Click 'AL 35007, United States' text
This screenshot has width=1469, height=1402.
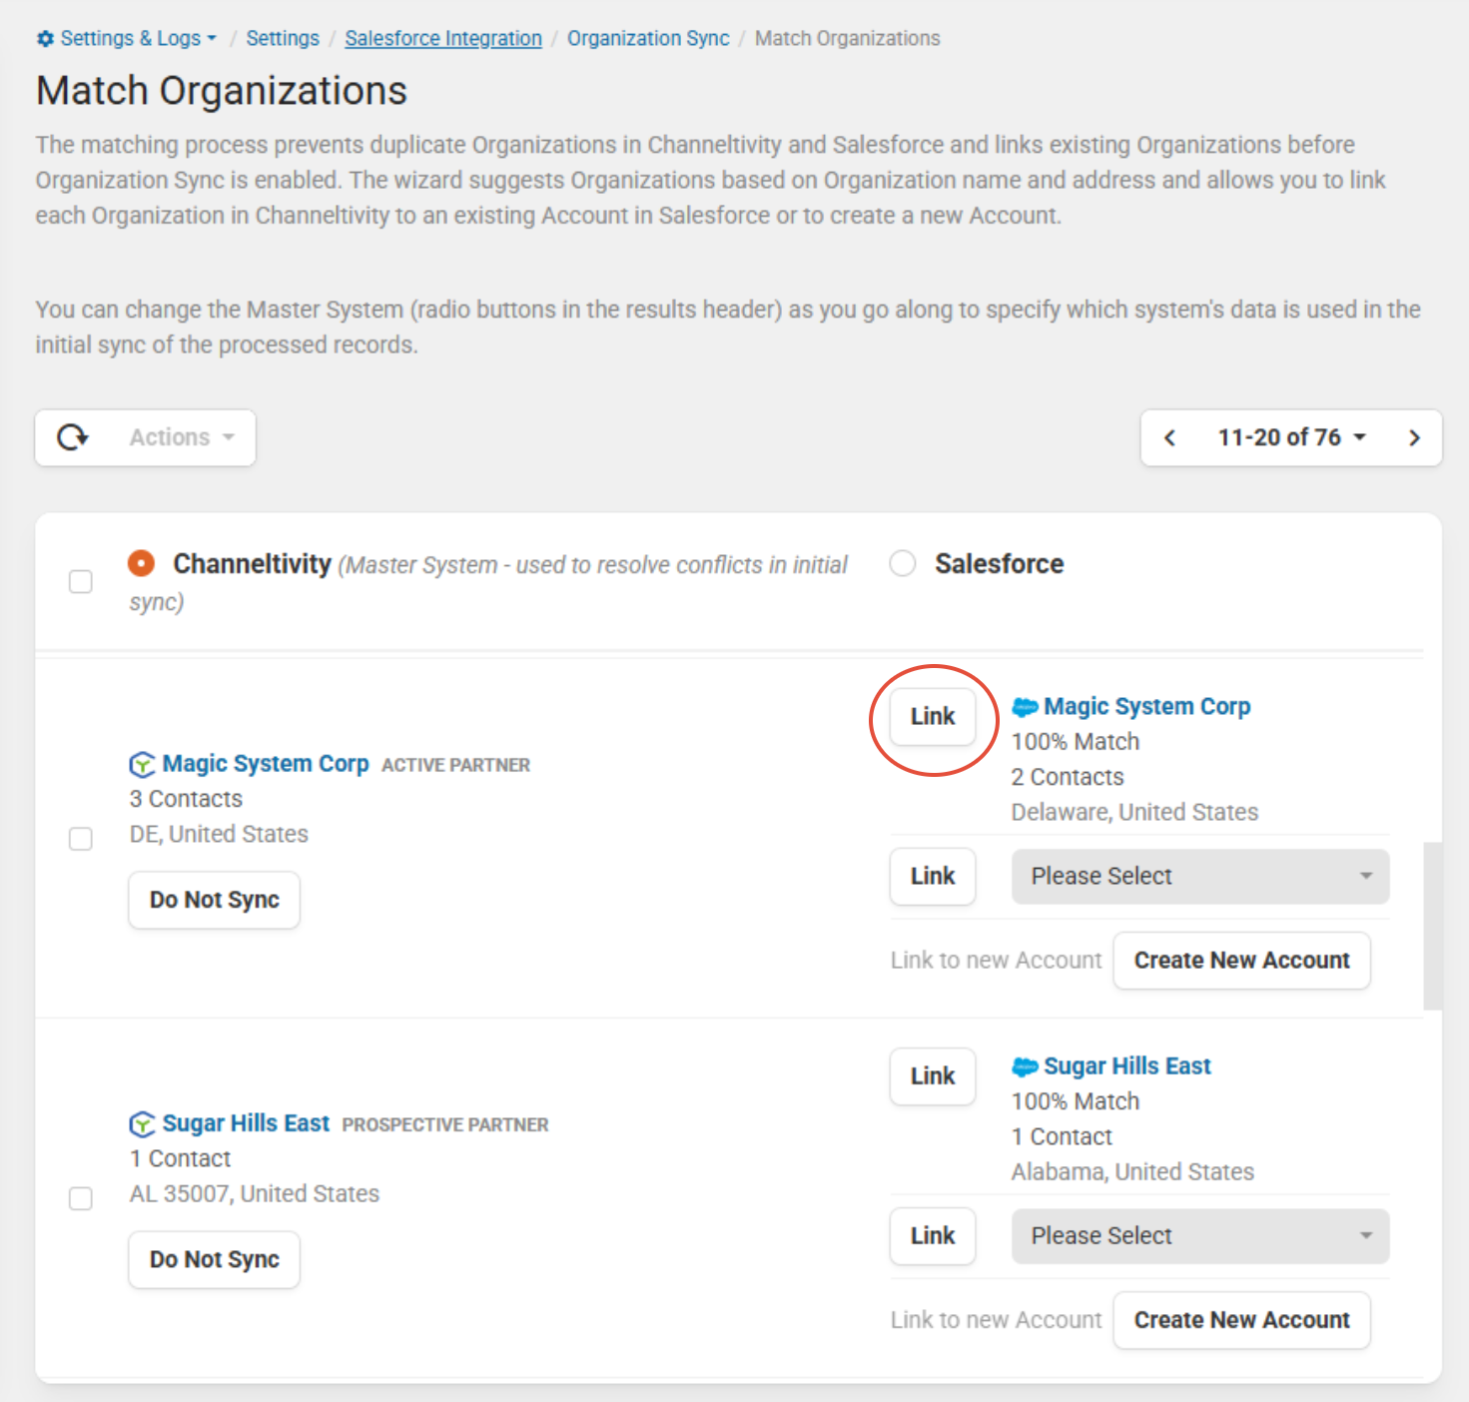pos(255,1193)
